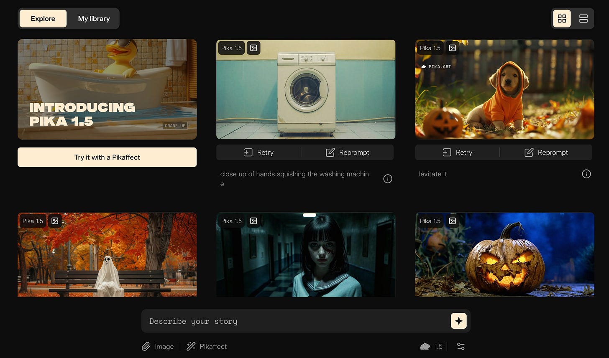Click the Pika 1.5 badge on the puppy card

(x=430, y=48)
